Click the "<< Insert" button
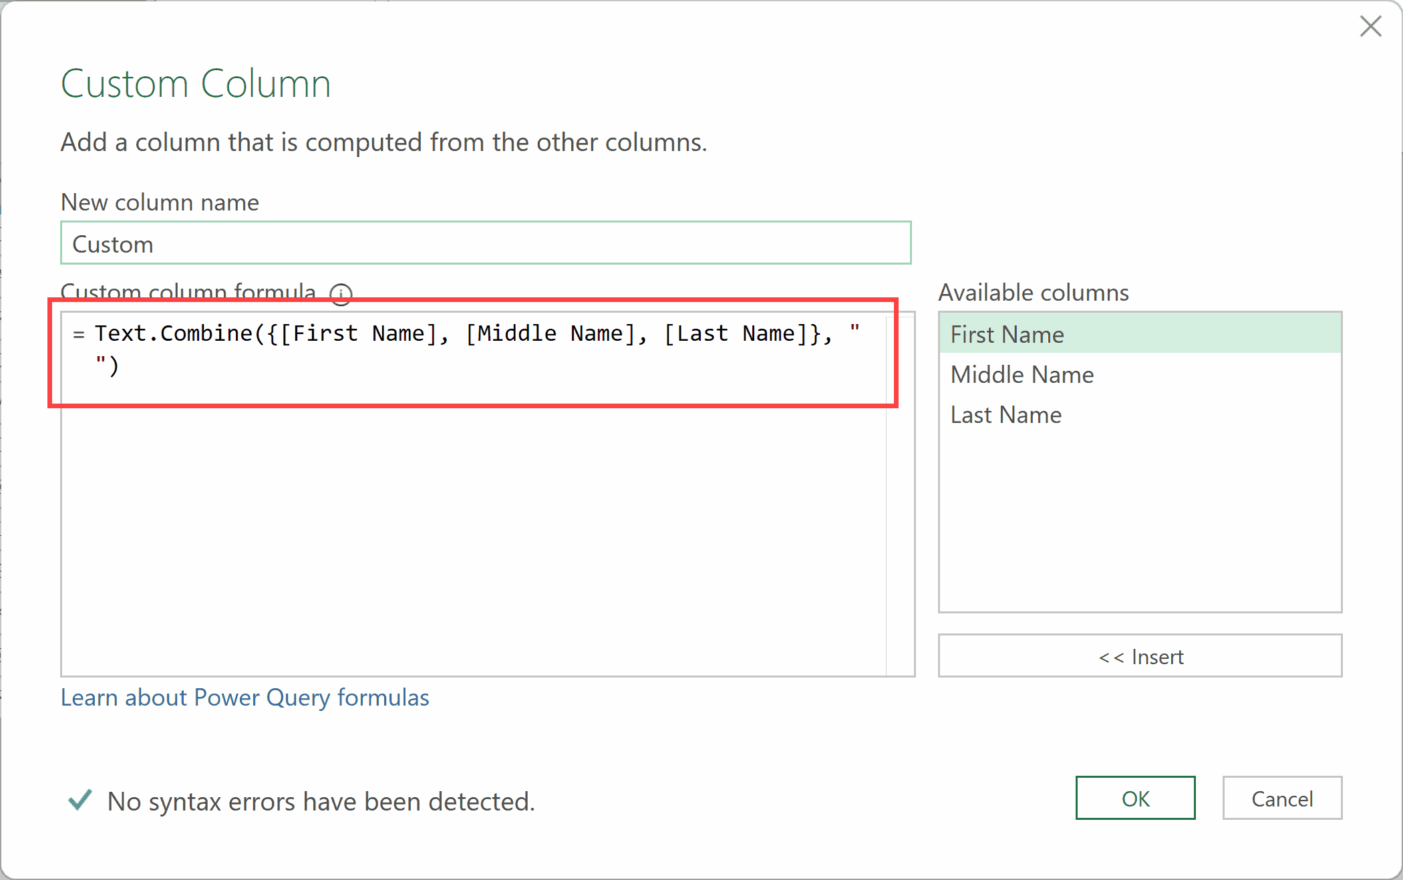The image size is (1403, 880). click(x=1140, y=656)
